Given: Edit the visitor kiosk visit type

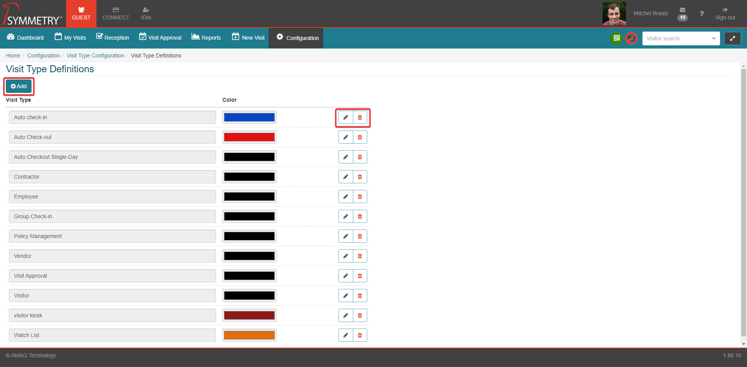Looking at the screenshot, I should 345,315.
